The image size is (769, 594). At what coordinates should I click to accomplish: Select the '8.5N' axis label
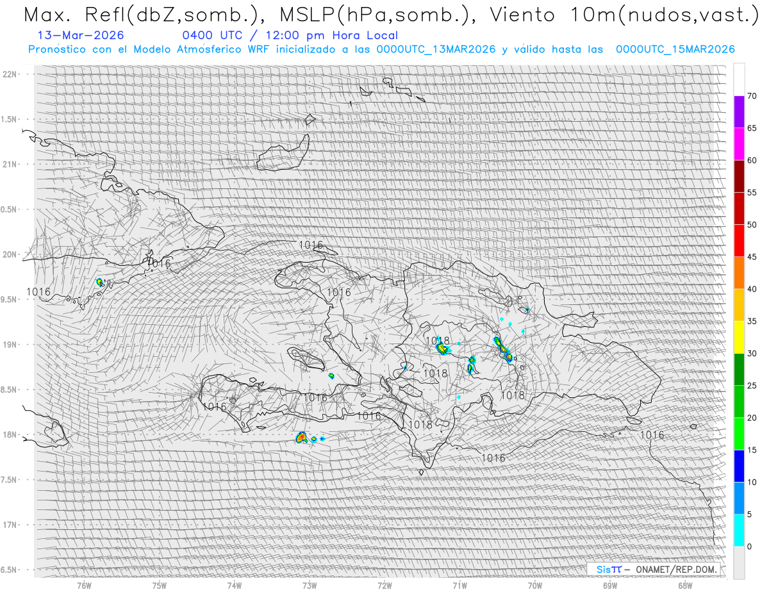tap(10, 390)
